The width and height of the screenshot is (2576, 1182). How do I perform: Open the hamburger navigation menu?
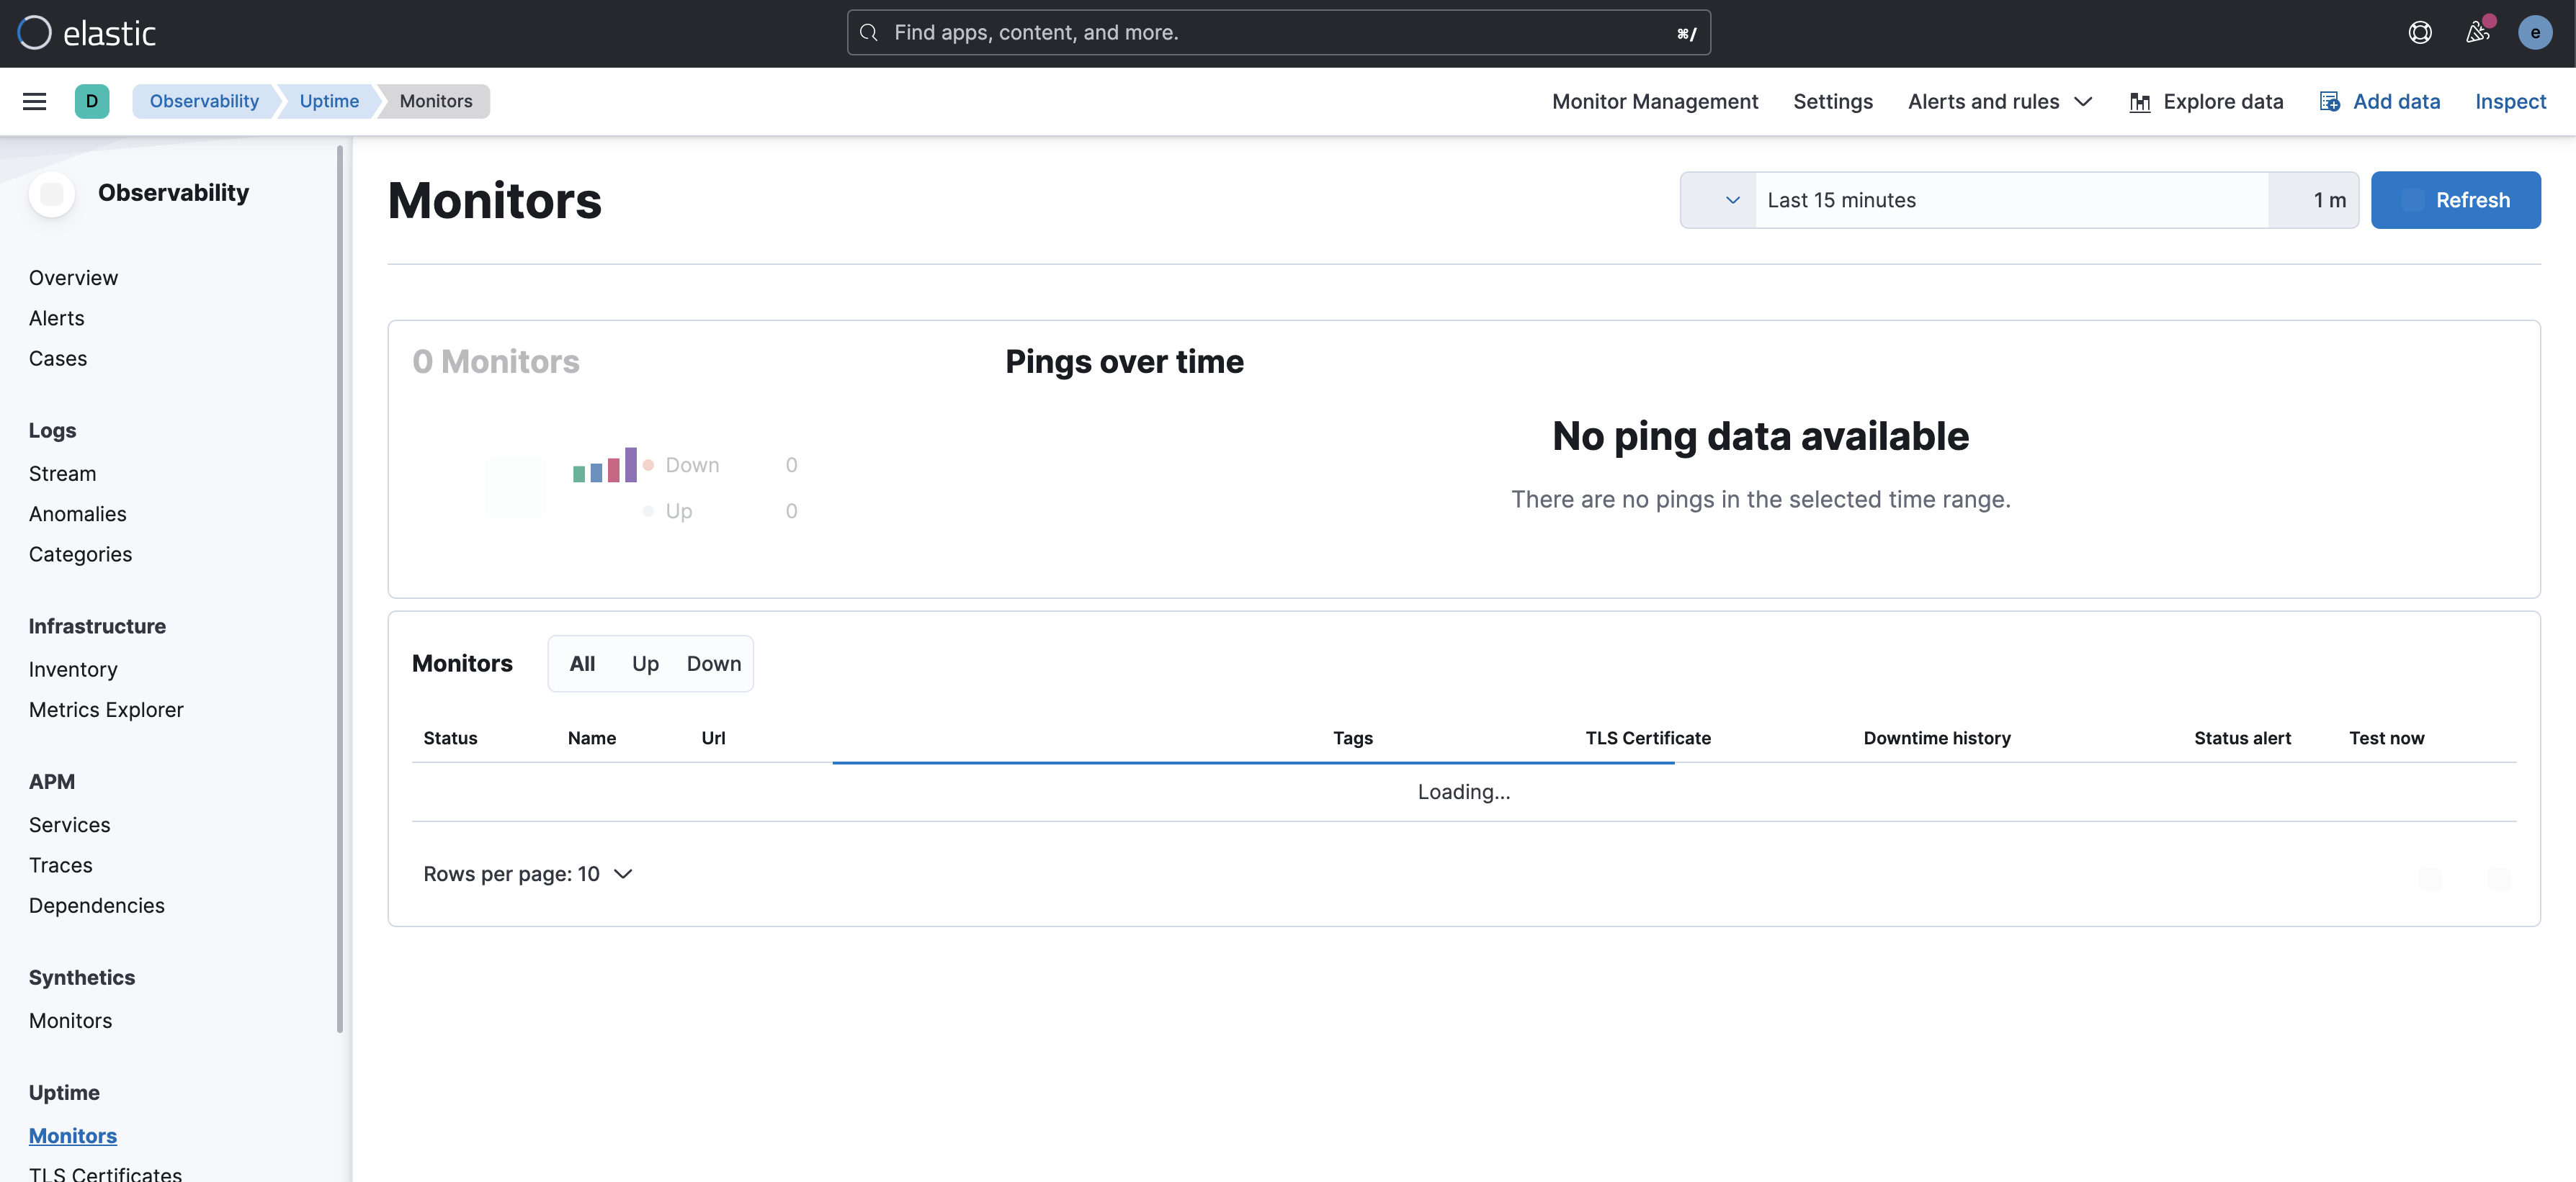click(34, 101)
